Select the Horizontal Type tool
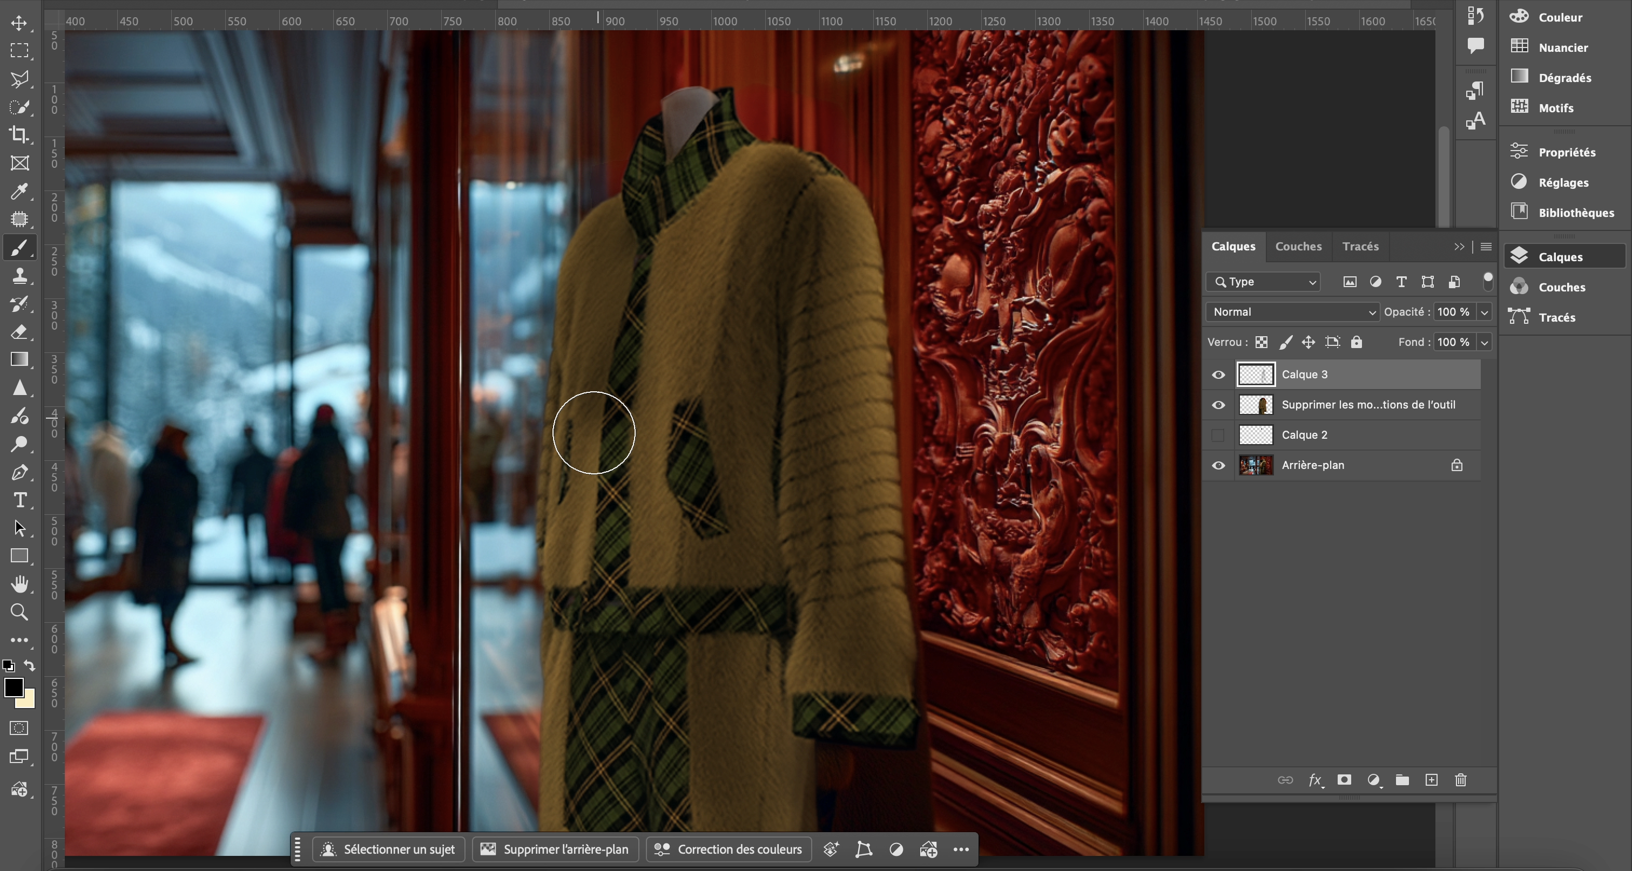 [19, 500]
